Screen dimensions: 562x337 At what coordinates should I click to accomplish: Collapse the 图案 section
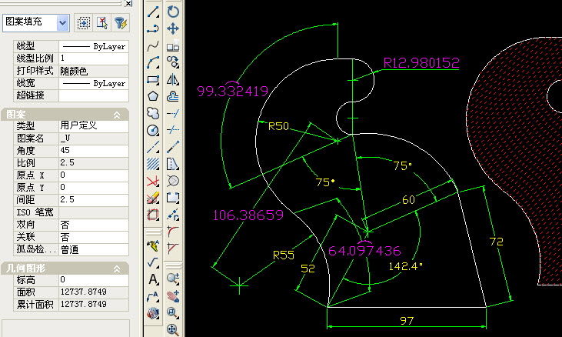point(117,115)
